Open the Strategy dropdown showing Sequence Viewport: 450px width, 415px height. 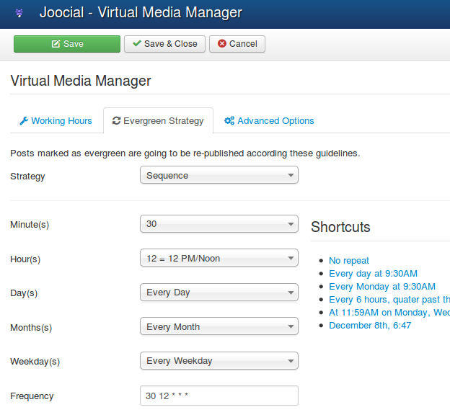point(219,175)
